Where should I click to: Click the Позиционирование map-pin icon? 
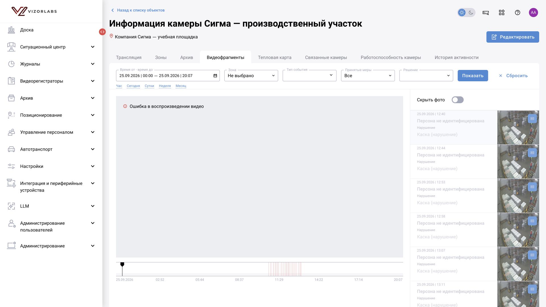[x=11, y=115]
